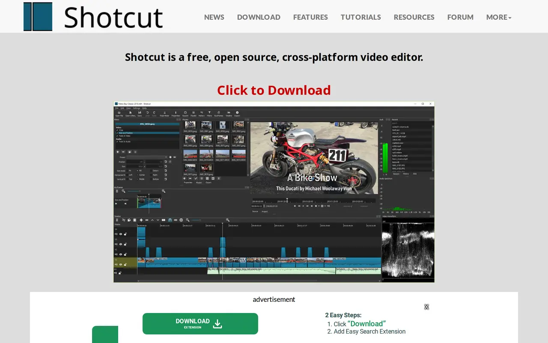Viewport: 548px width, 343px height.
Task: Switch to Jobs tab under Recent panel
Action: (x=415, y=174)
